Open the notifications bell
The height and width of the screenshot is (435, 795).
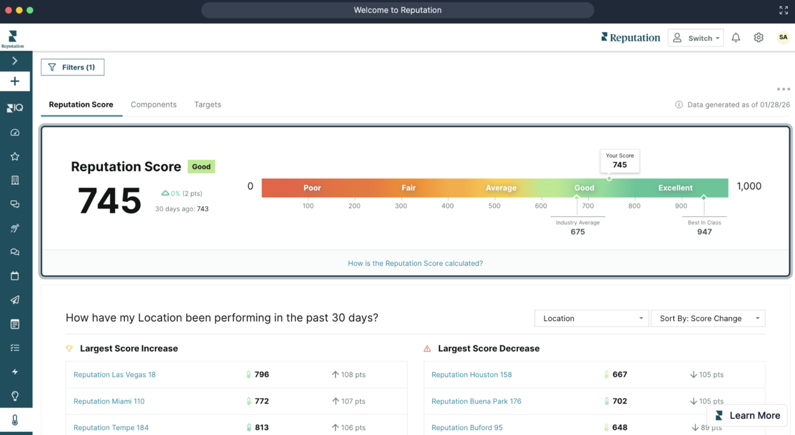736,38
